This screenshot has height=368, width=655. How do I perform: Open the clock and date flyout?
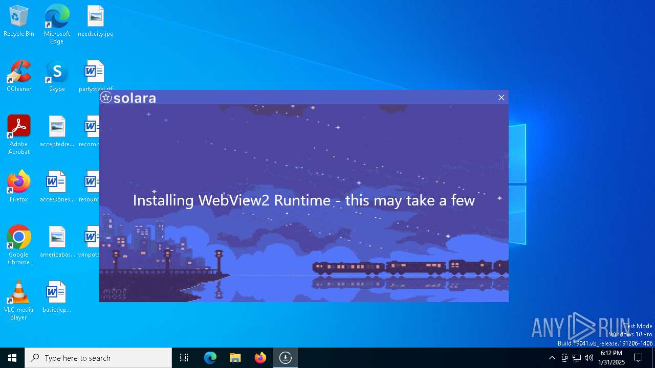(x=612, y=358)
